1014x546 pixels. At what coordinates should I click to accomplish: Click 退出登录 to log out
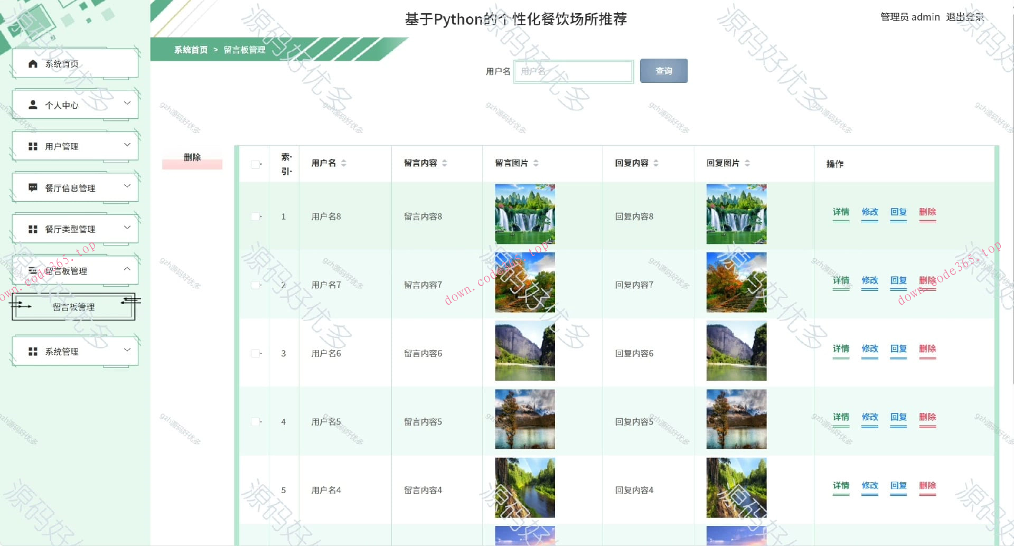pos(964,17)
